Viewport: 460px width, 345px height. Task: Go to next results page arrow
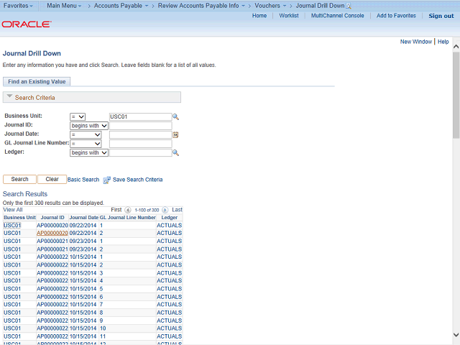click(x=165, y=210)
